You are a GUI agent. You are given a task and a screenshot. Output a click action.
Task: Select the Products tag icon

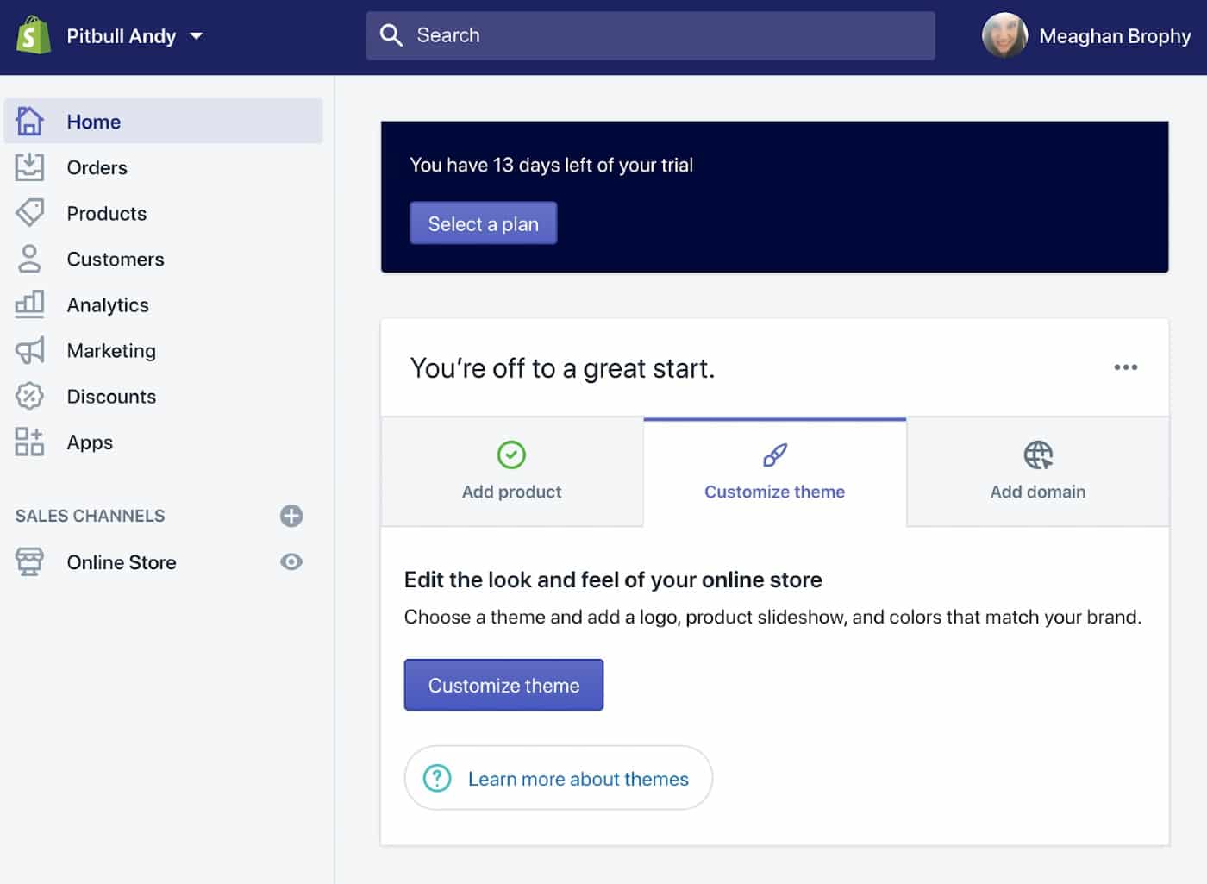(30, 213)
